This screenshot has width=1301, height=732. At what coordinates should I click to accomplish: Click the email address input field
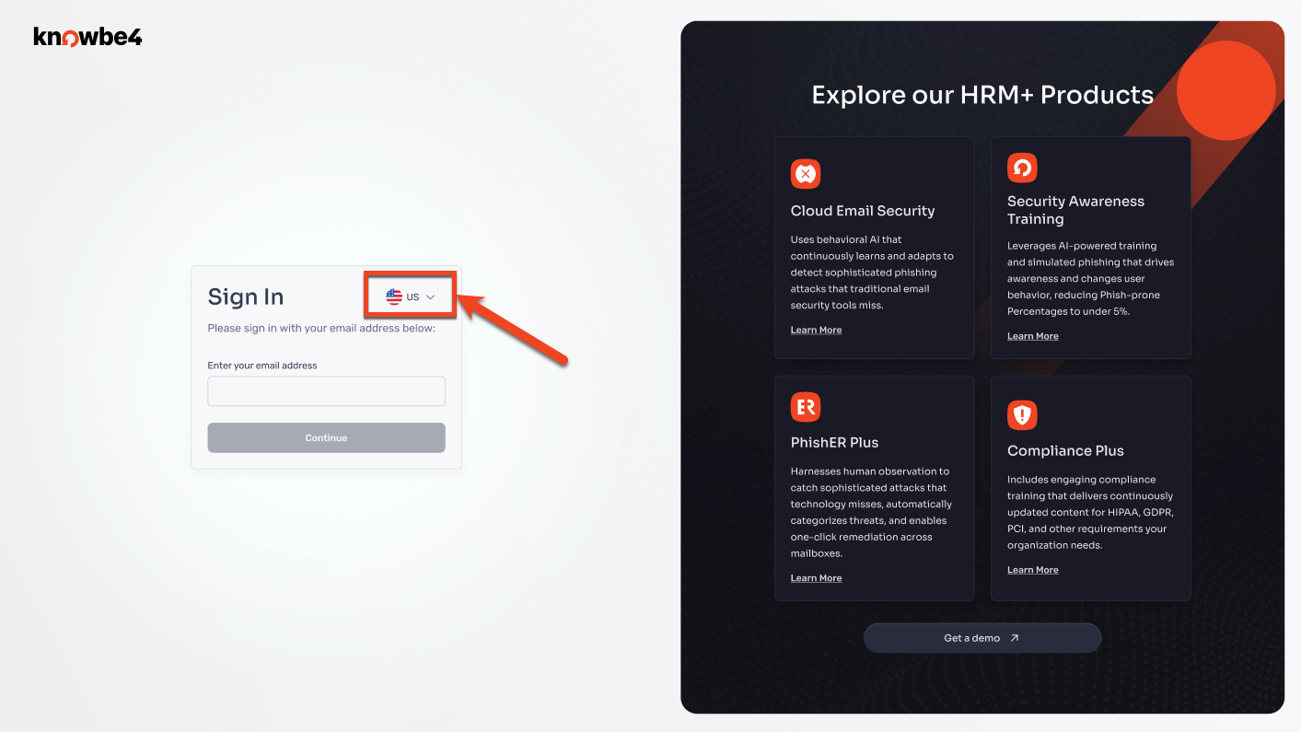(x=326, y=391)
